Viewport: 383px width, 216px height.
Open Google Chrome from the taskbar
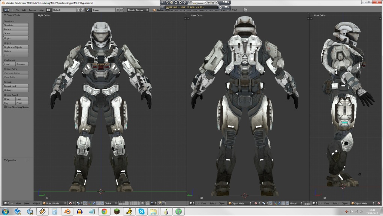point(104,212)
